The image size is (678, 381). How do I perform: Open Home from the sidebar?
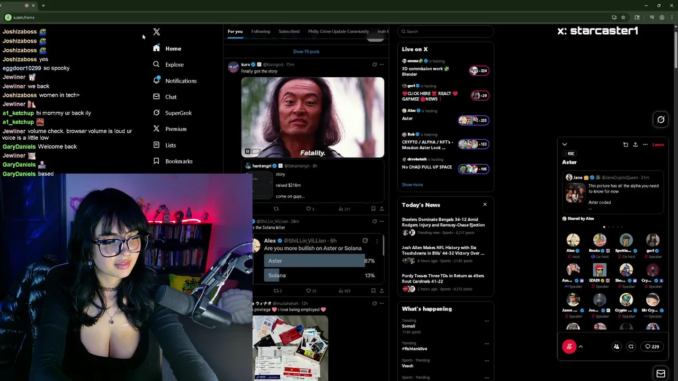[x=167, y=49]
